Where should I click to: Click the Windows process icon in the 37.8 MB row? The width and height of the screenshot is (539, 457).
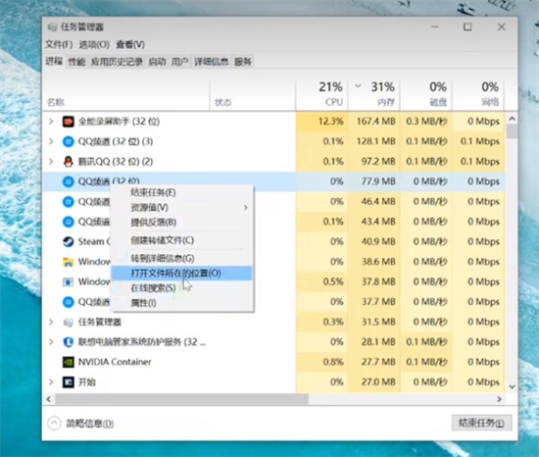click(68, 282)
